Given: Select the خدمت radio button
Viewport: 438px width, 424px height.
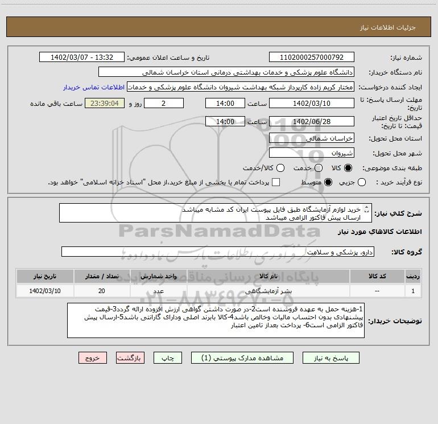Looking at the screenshot, I should (x=319, y=168).
